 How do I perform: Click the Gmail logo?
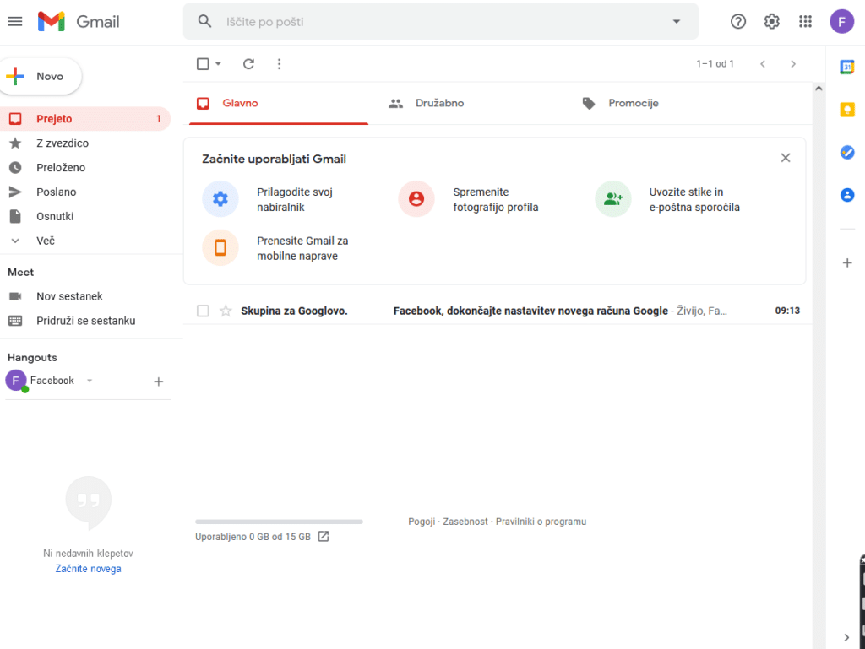pos(79,21)
